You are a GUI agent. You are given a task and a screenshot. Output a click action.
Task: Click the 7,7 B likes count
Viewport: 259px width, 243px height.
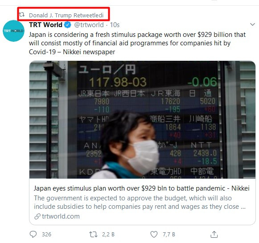[169, 235]
